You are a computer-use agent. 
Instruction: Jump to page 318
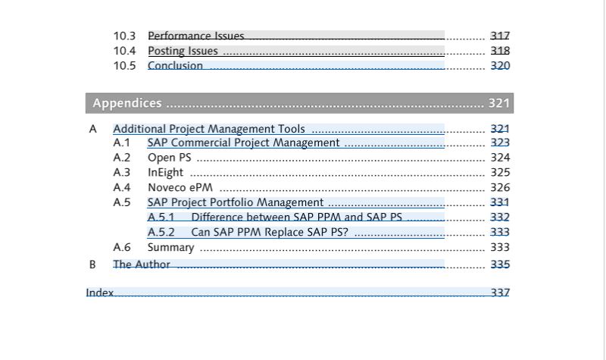point(500,51)
